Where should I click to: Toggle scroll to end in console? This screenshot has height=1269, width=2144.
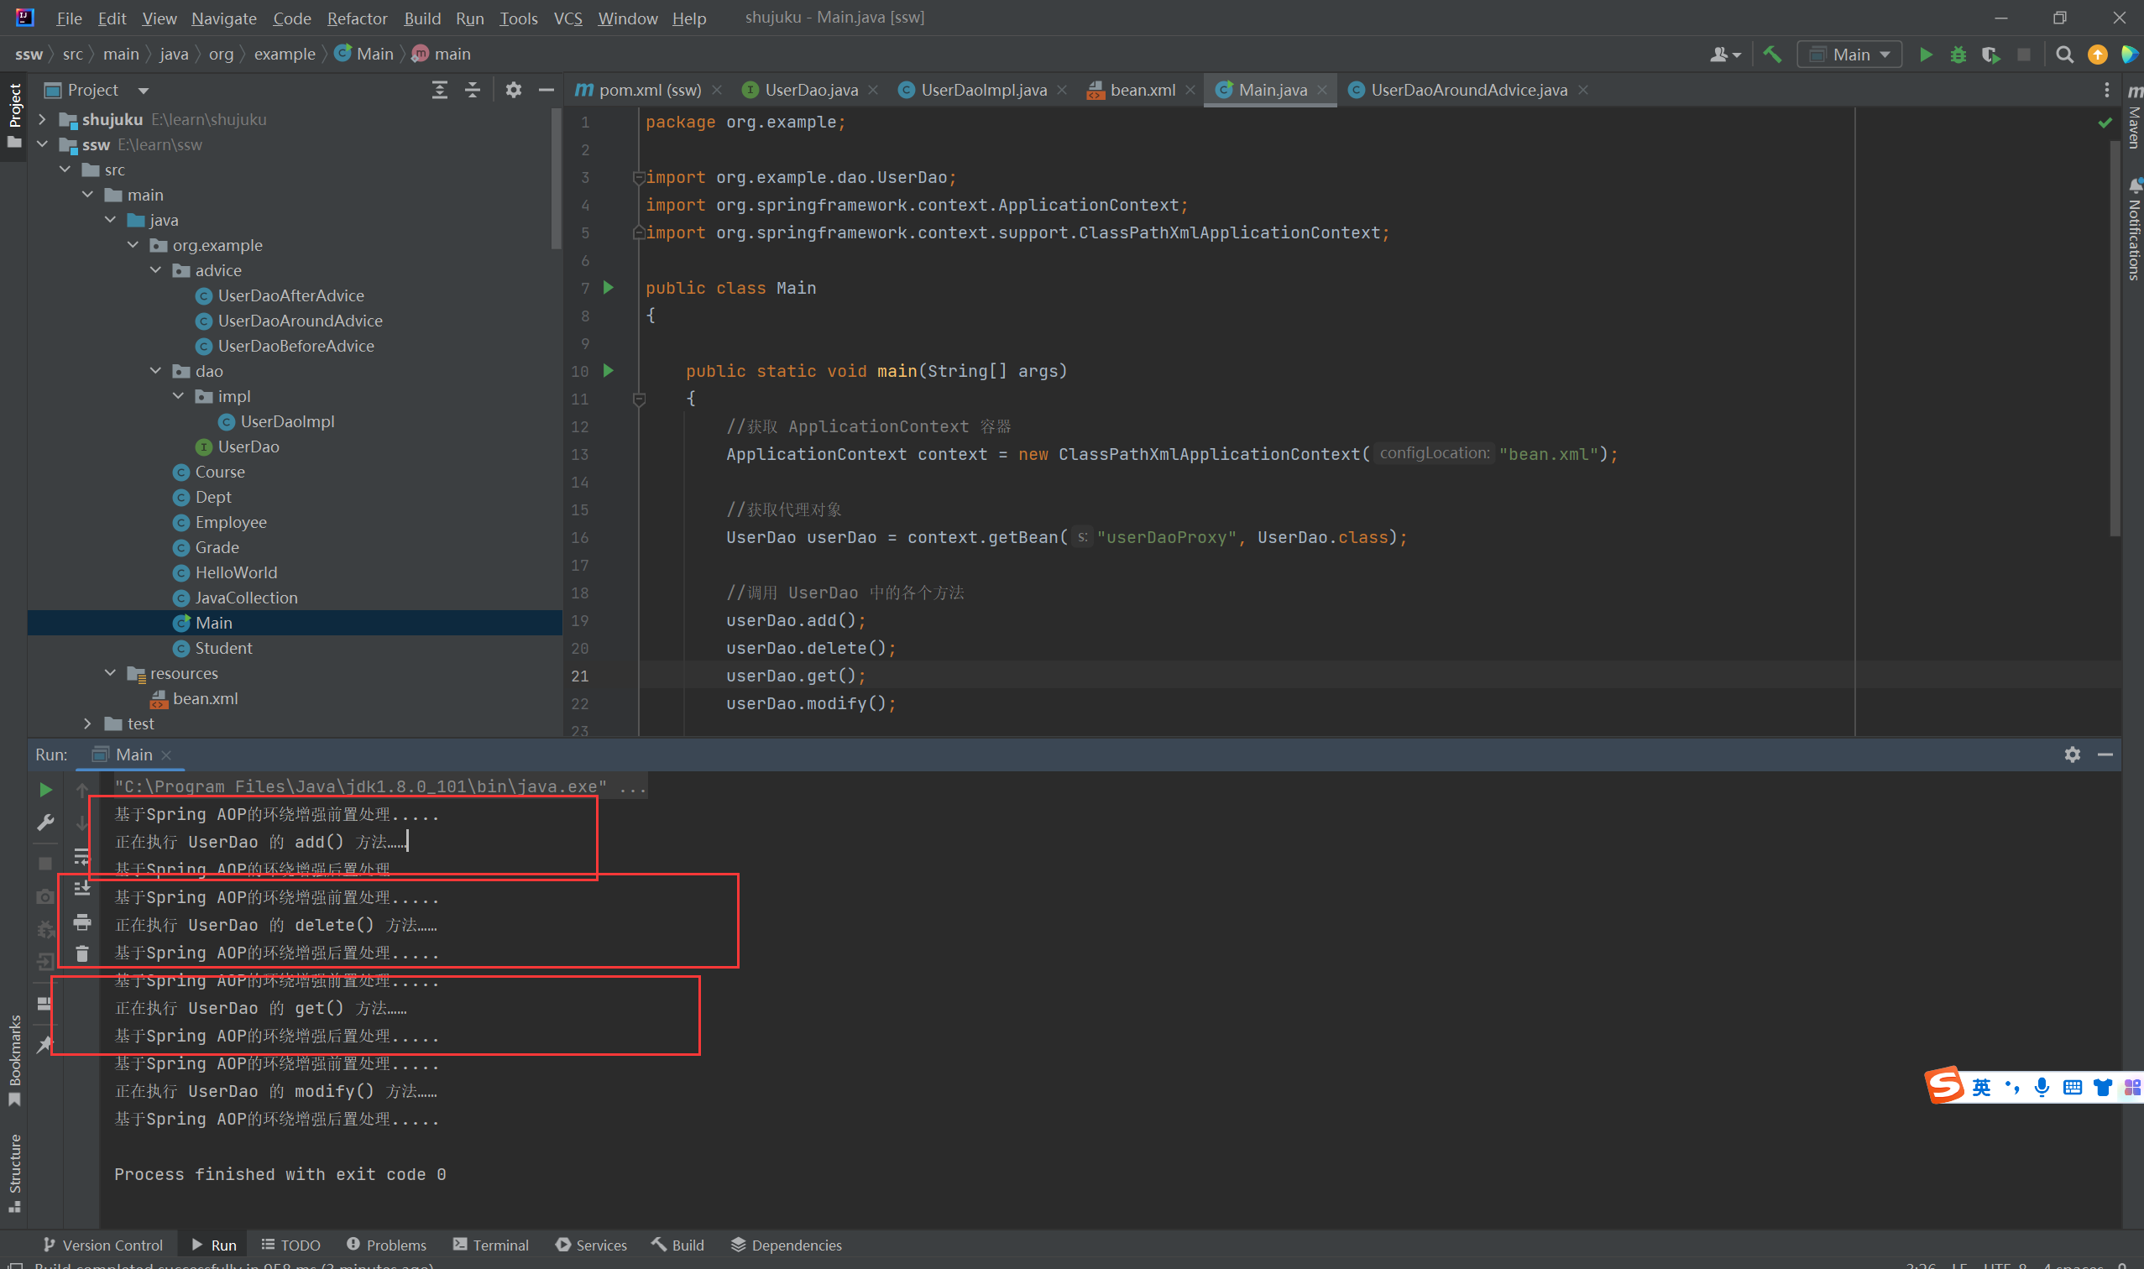82,890
